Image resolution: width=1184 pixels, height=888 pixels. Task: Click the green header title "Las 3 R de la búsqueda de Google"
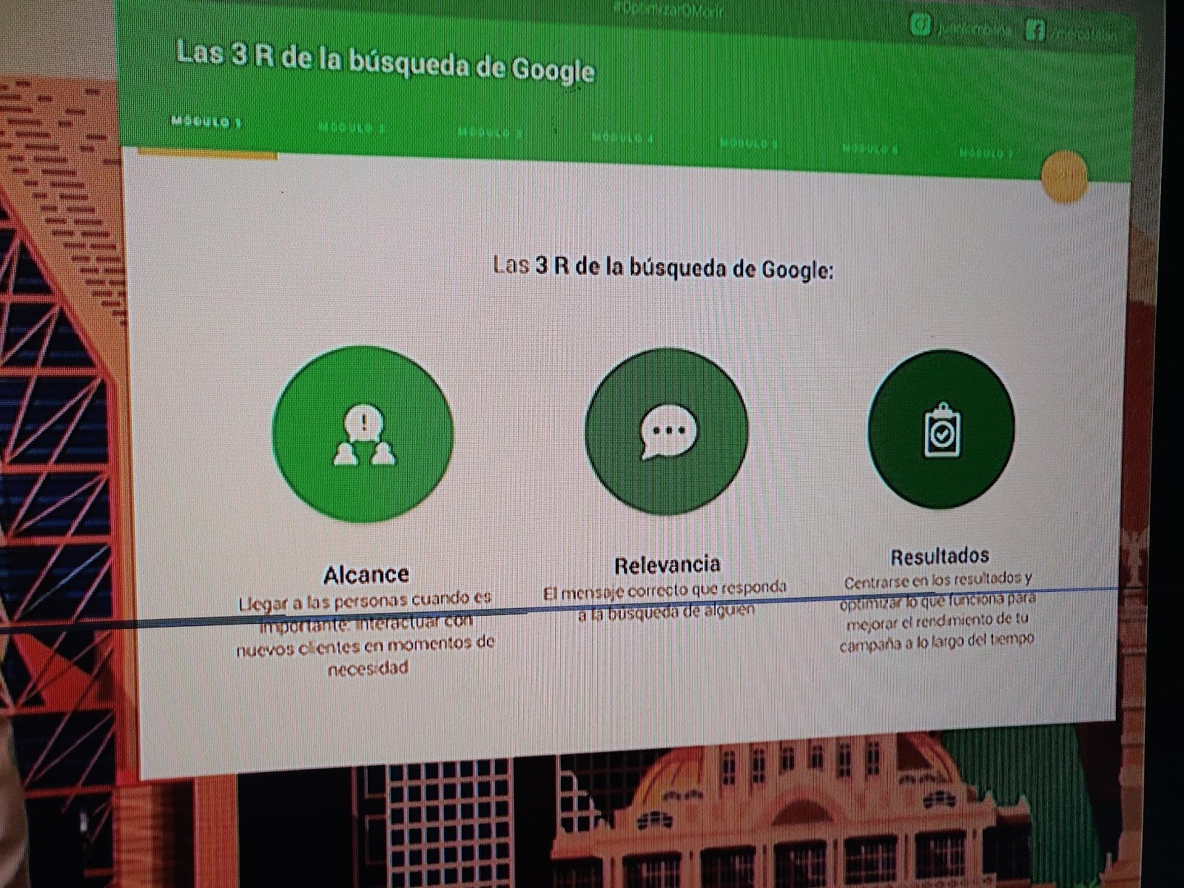click(386, 62)
